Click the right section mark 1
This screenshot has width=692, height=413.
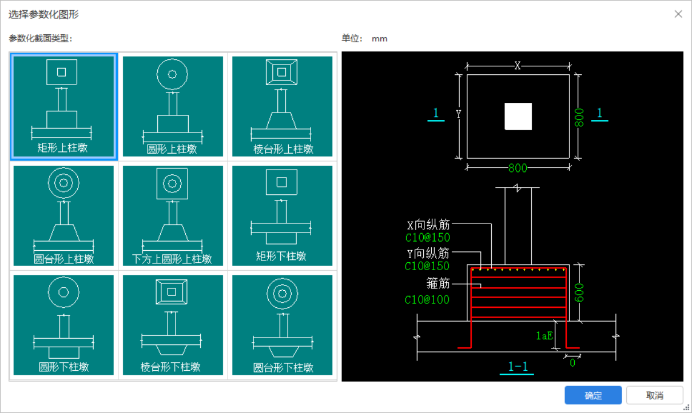[599, 114]
